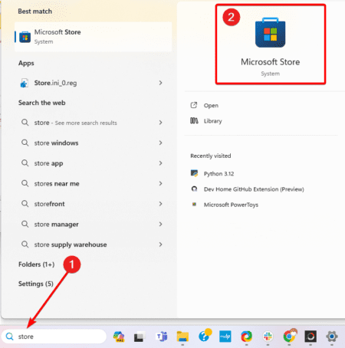Click search icon beside 'store manager'
This screenshot has width=345, height=348.
pyautogui.click(x=25, y=224)
